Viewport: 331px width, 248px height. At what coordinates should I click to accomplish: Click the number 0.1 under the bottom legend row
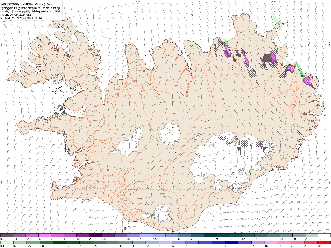2,246
